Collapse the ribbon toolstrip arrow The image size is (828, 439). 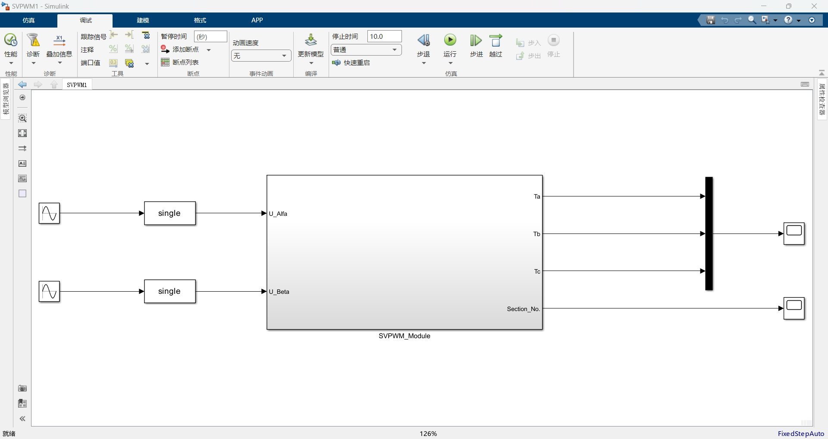(x=822, y=73)
